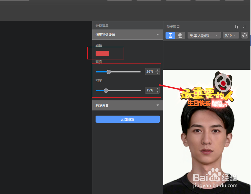
Task: Open the 男单人静态 model dropdown
Action: click(204, 35)
